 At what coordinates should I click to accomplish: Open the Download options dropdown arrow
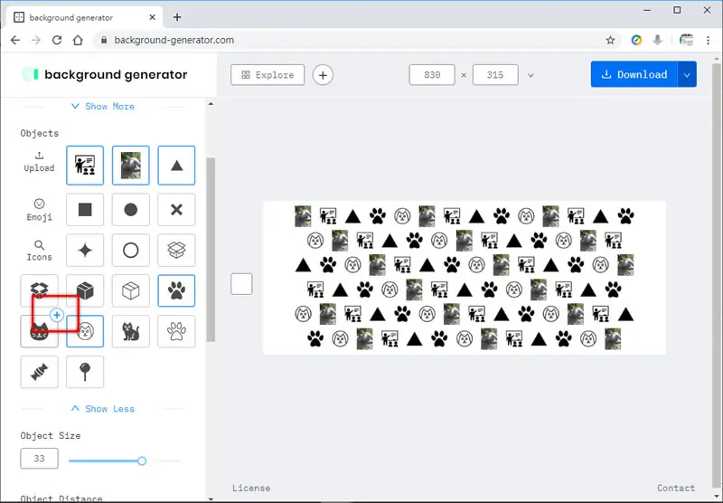pos(687,74)
